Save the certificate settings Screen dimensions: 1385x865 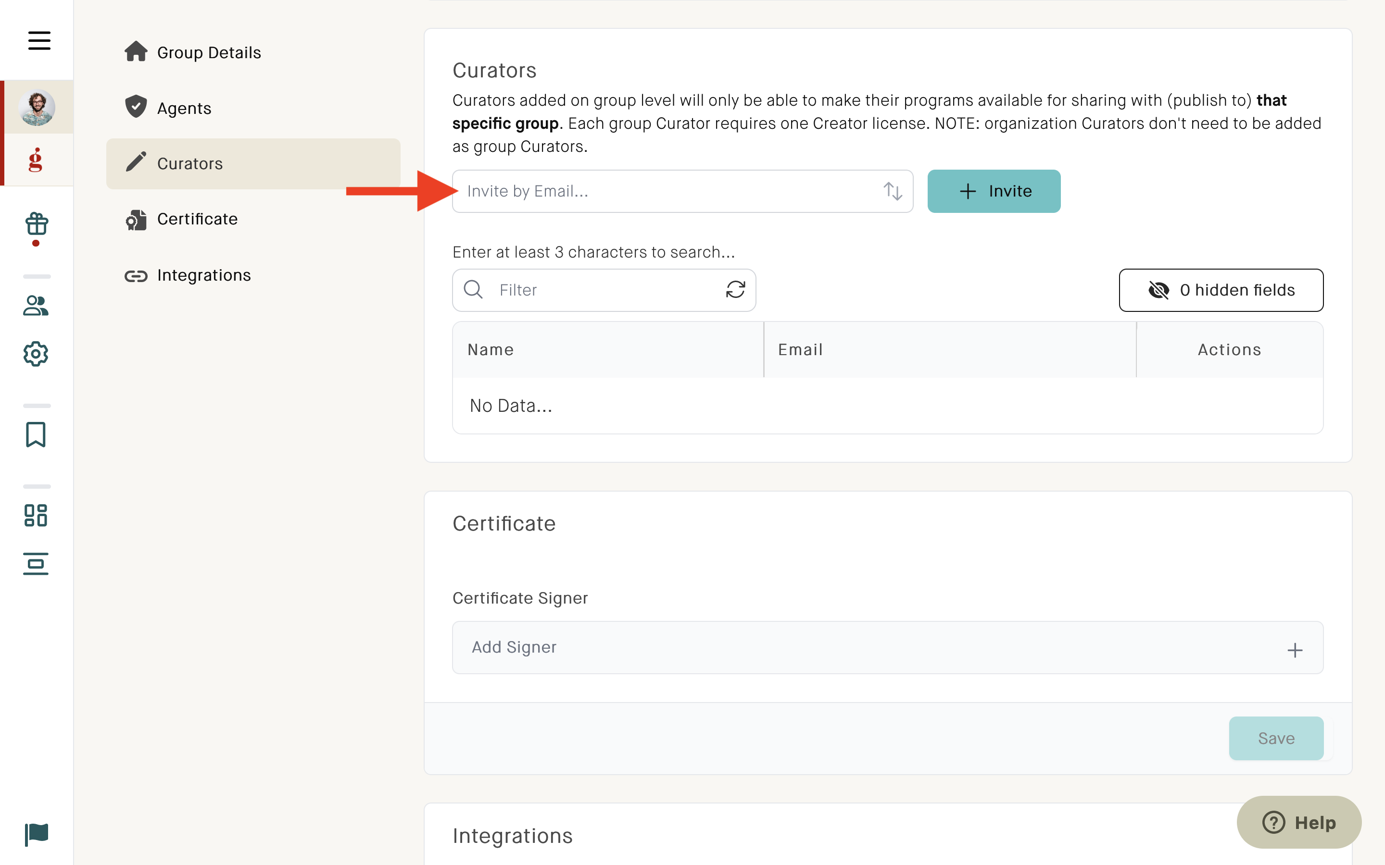(1276, 738)
